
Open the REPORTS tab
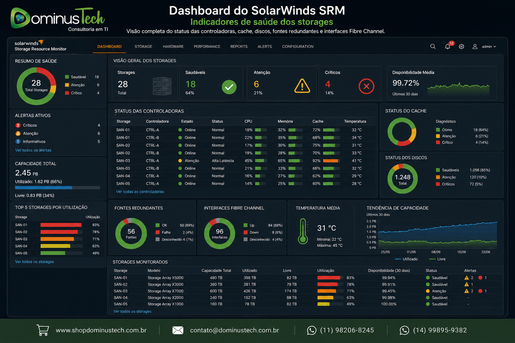(239, 47)
